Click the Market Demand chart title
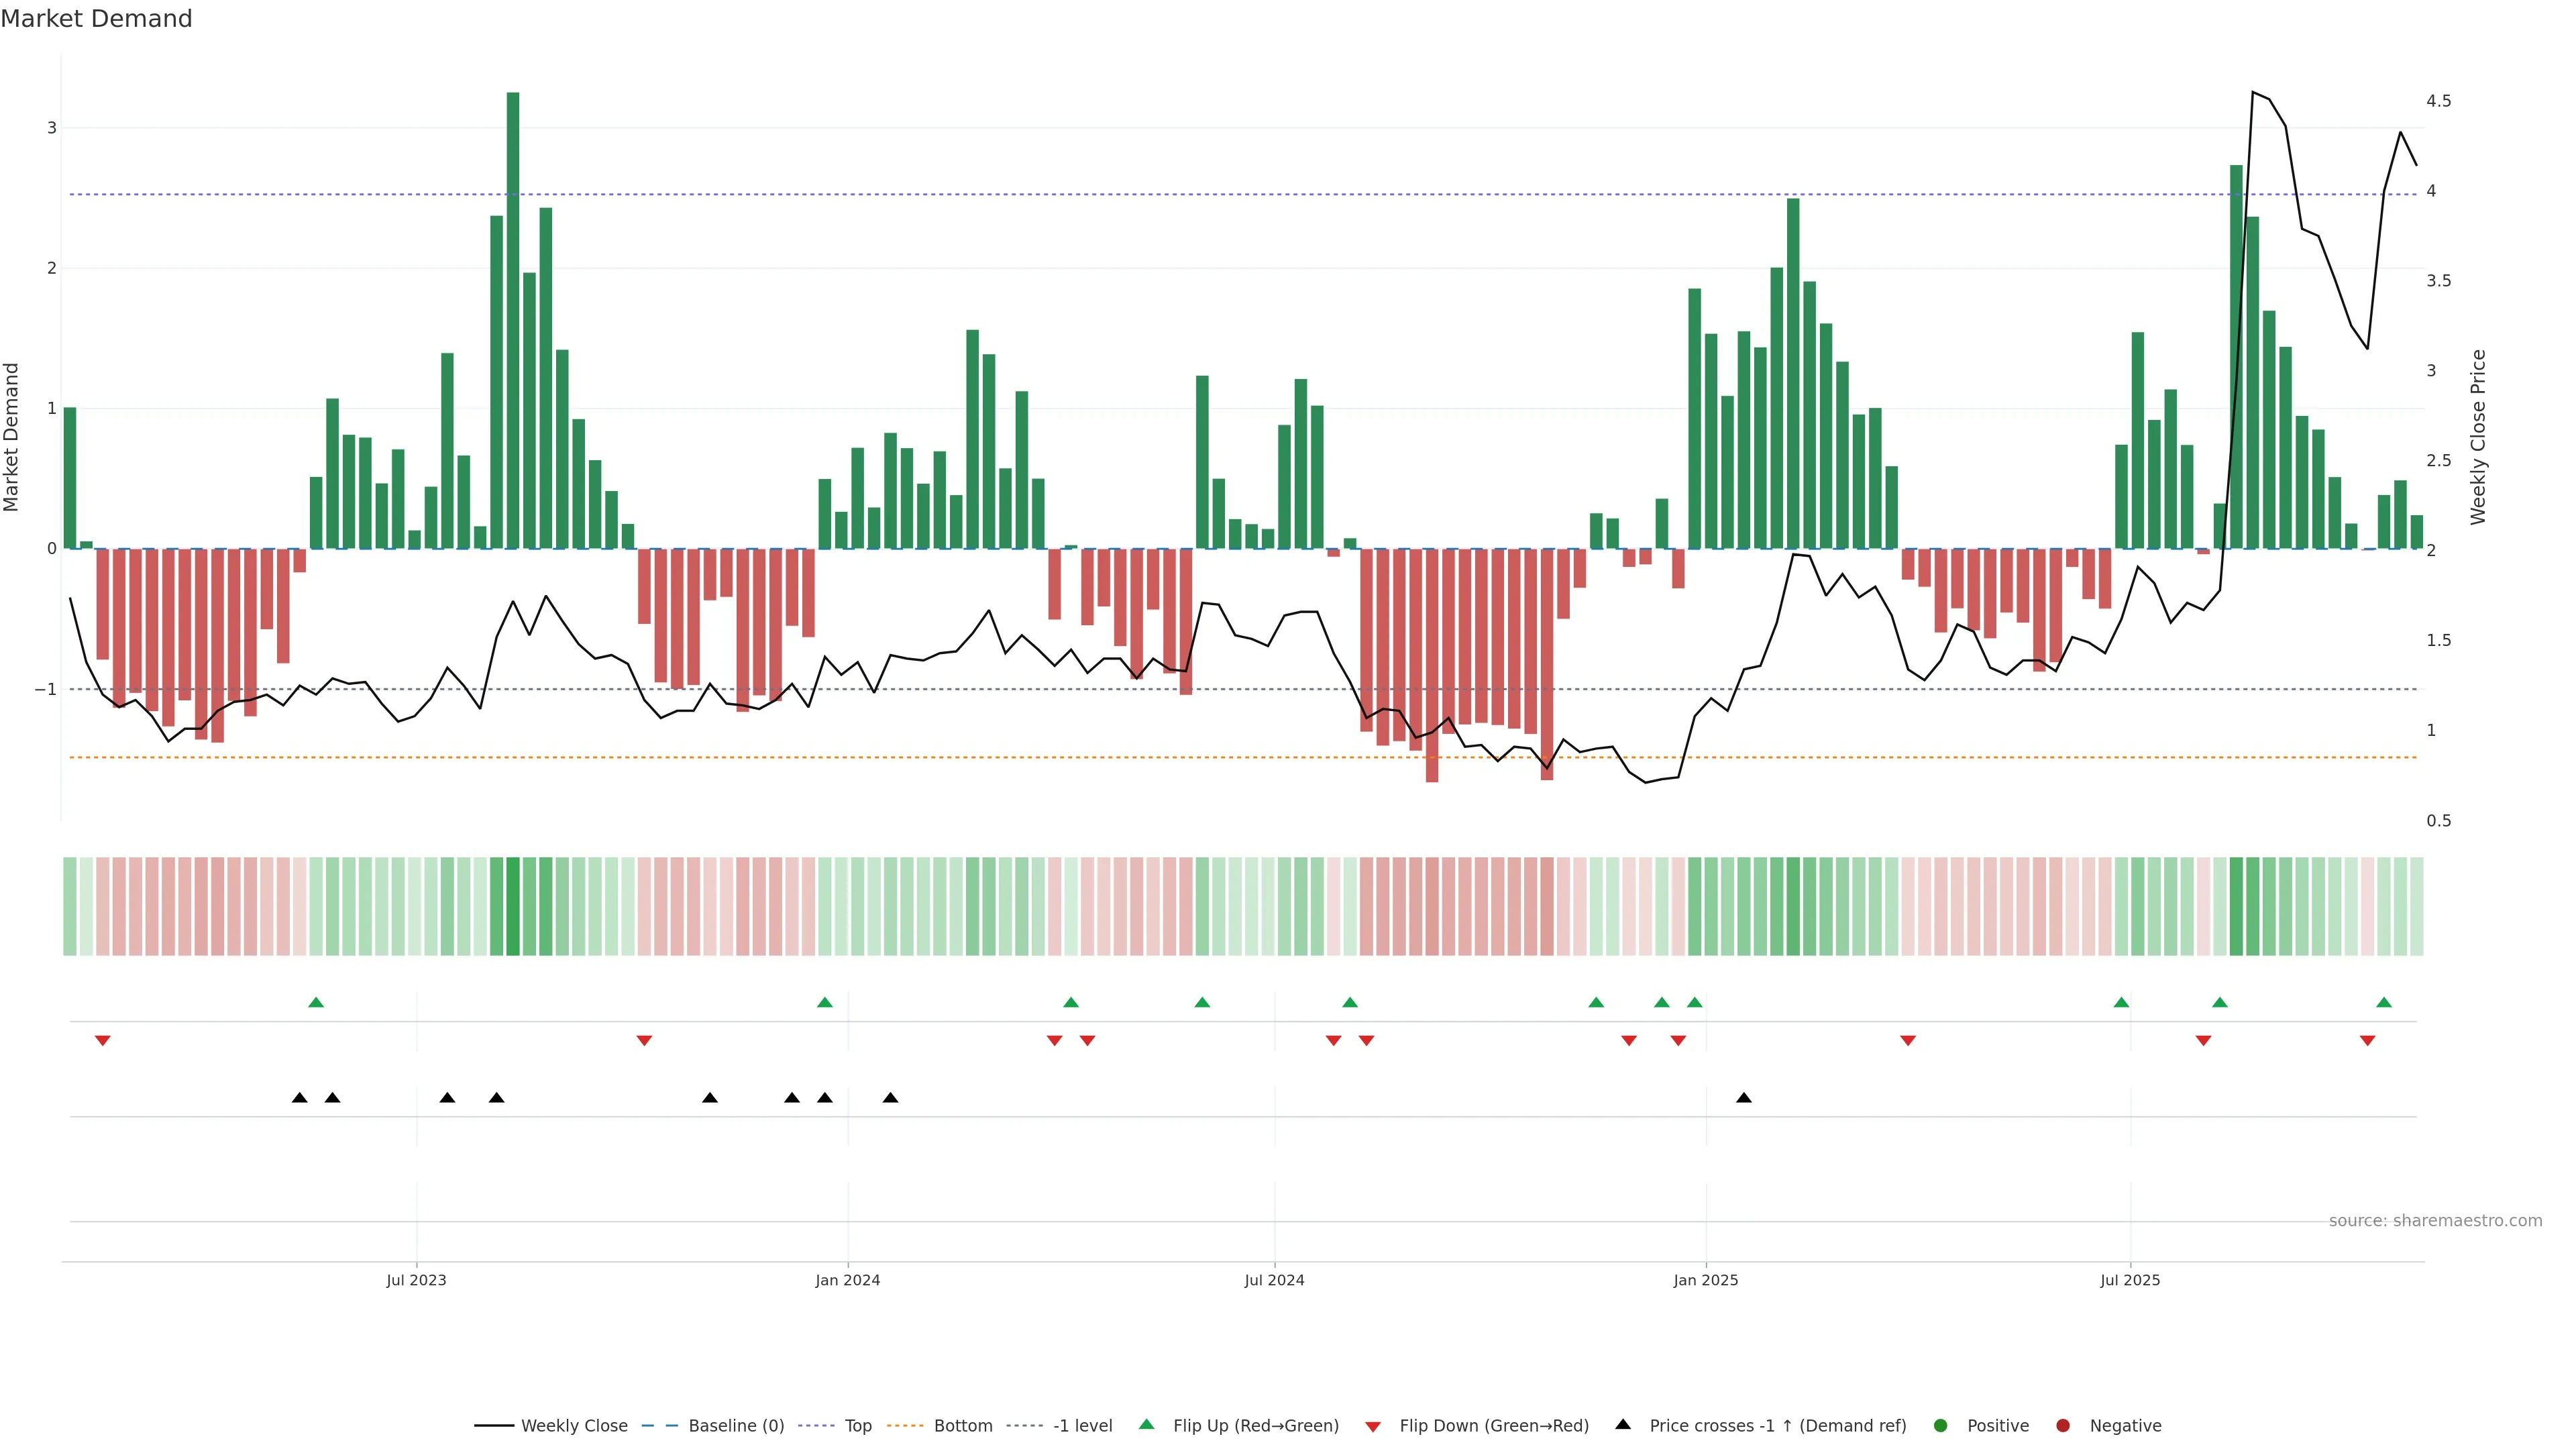The width and height of the screenshot is (2576, 1449). pos(96,19)
